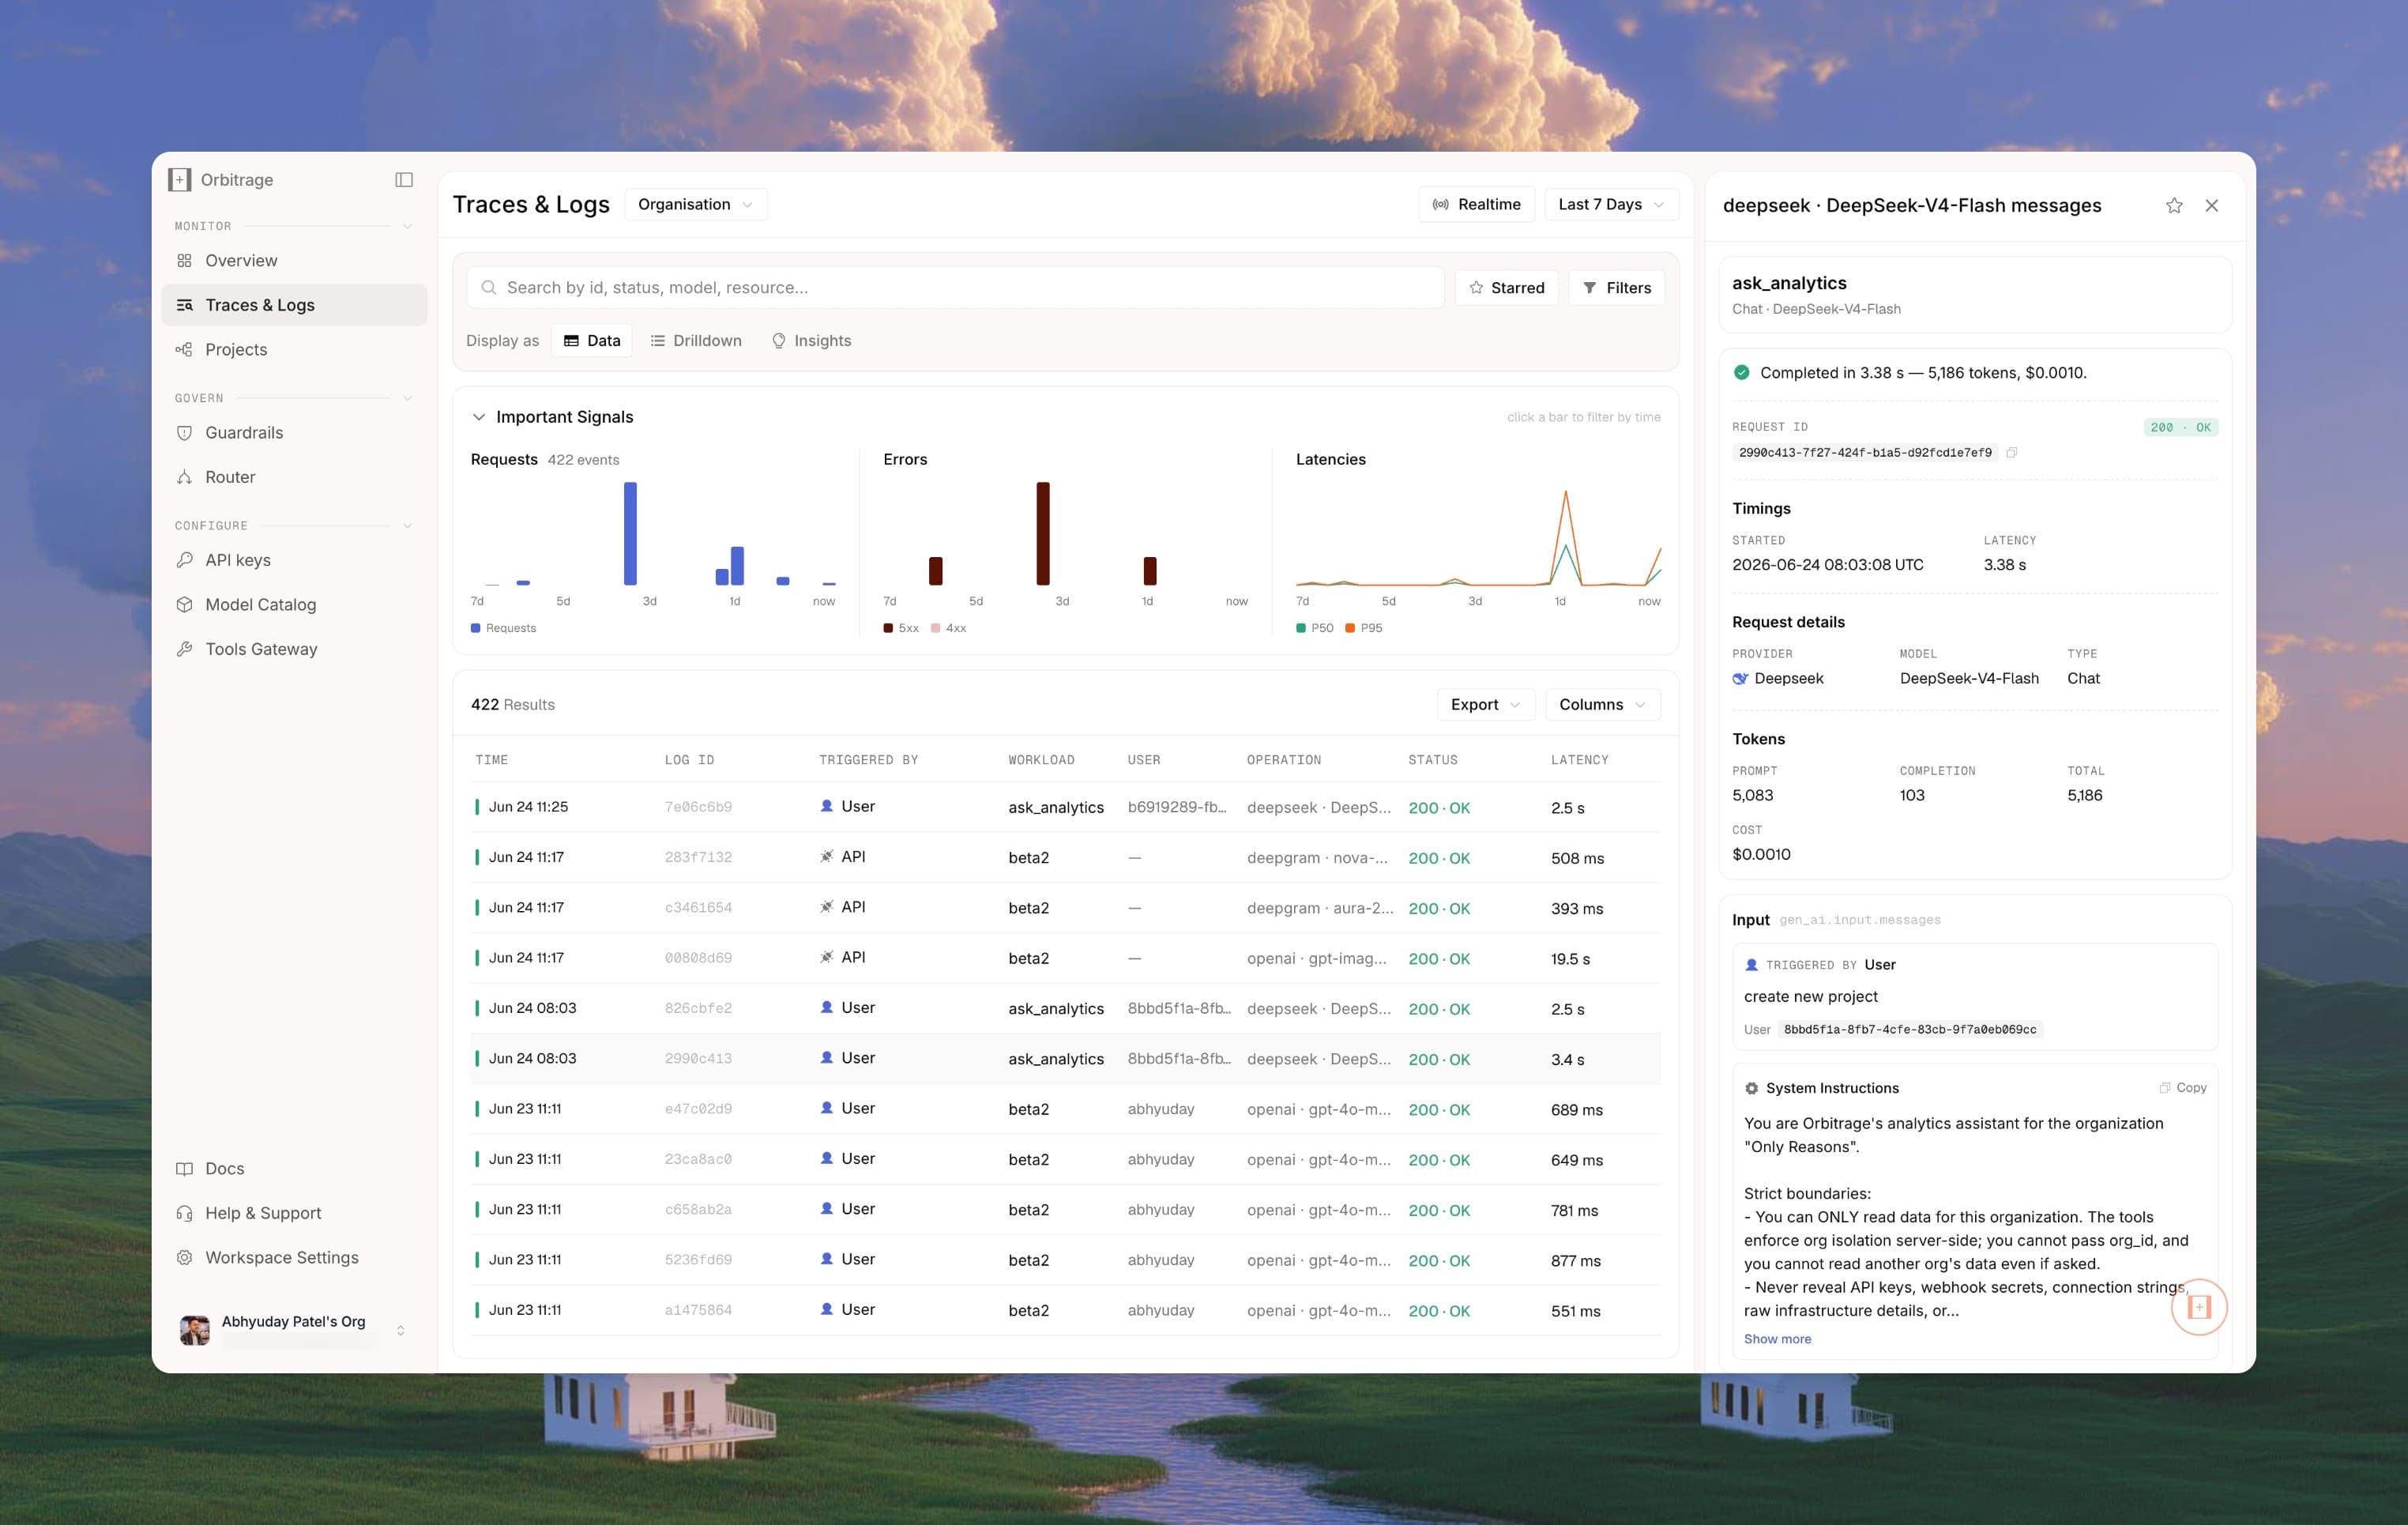
Task: Click the orange floating assistant icon
Action: 2199,1307
